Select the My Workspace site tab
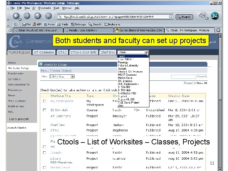 click(x=19, y=52)
